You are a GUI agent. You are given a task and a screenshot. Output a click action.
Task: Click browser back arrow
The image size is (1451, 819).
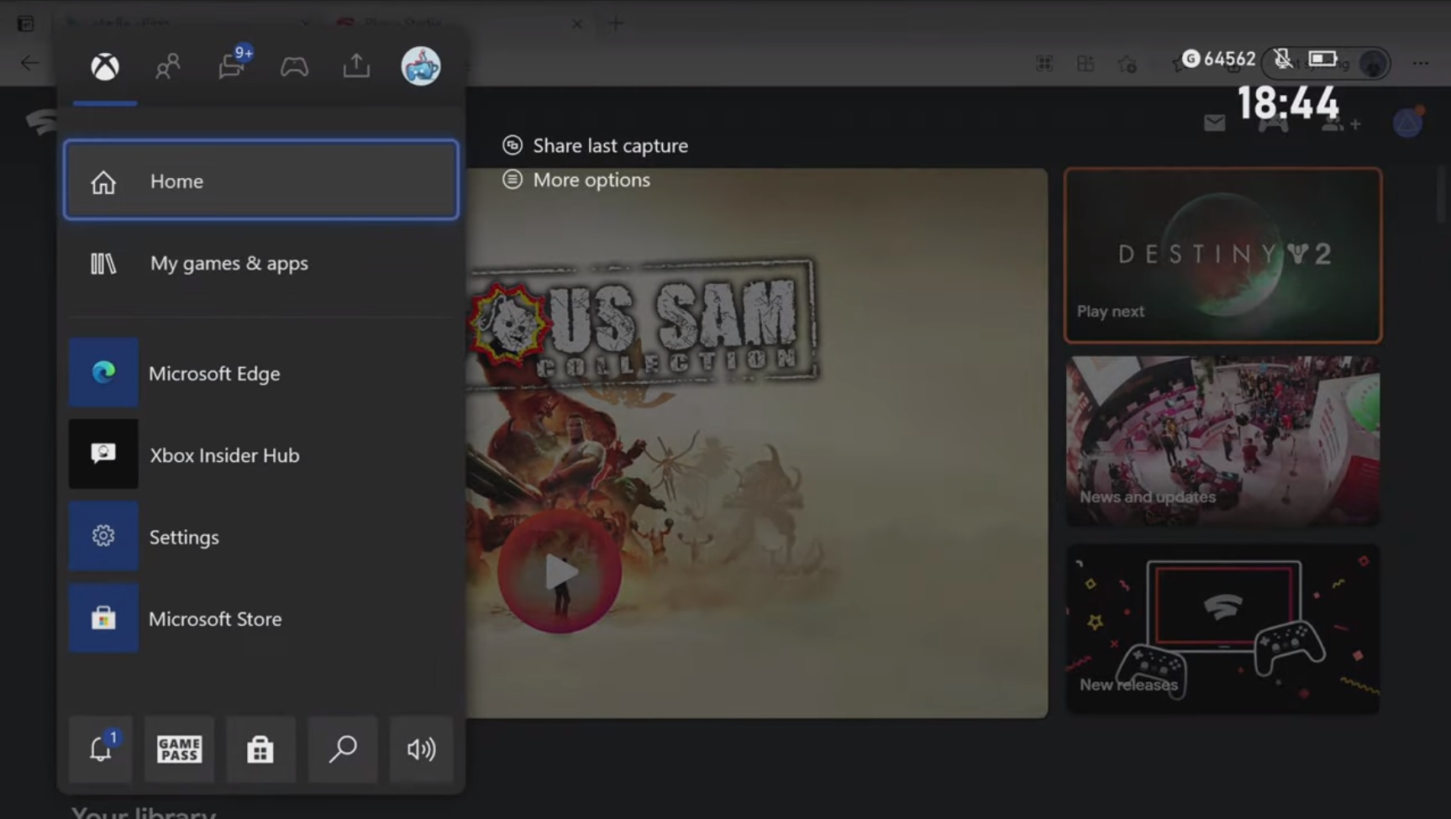click(x=29, y=63)
